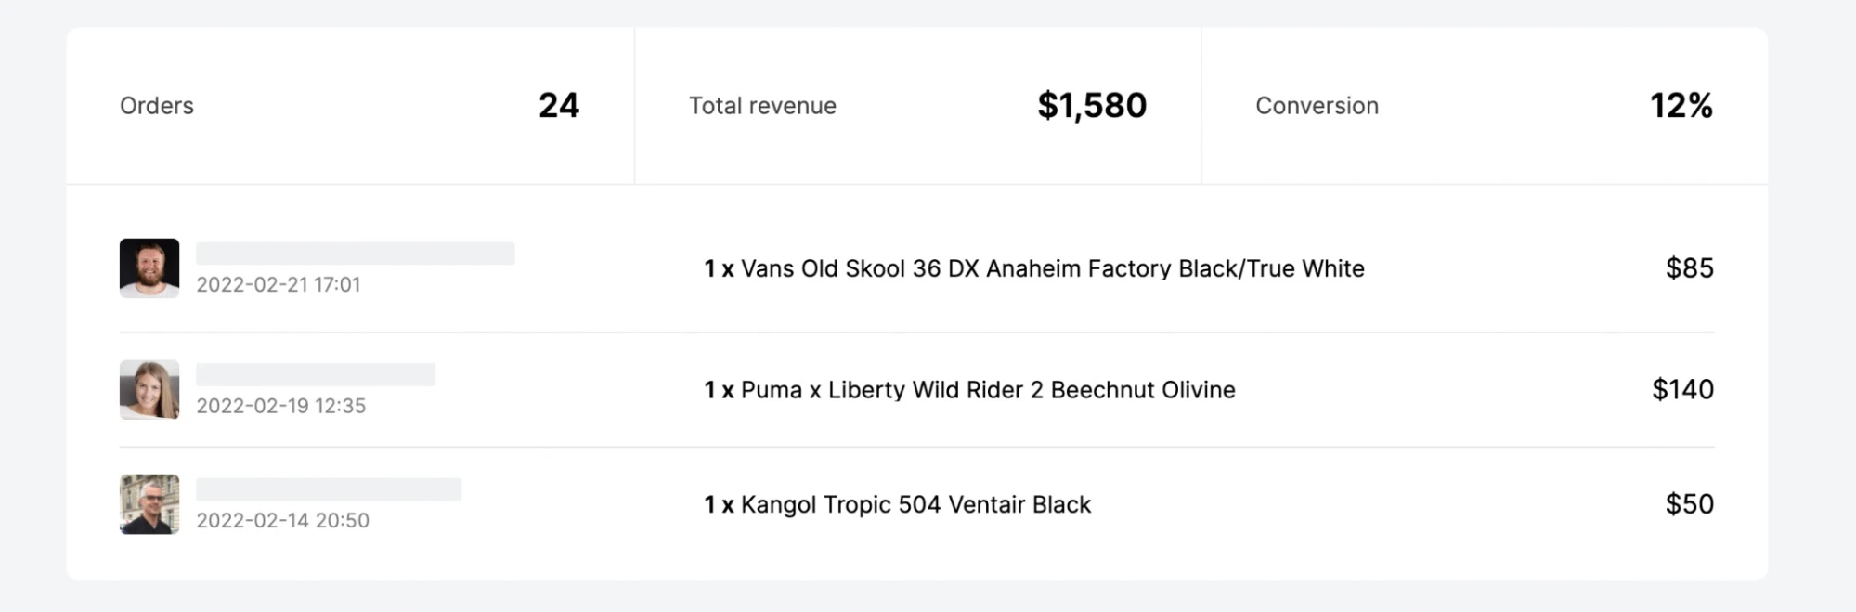The width and height of the screenshot is (1856, 612).
Task: Click the 12% conversion value
Action: (1681, 106)
